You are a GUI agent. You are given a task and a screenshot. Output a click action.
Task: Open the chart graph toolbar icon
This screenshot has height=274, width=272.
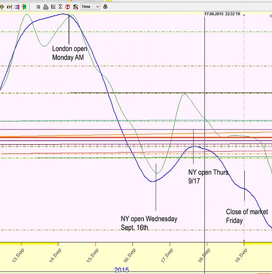53,7
